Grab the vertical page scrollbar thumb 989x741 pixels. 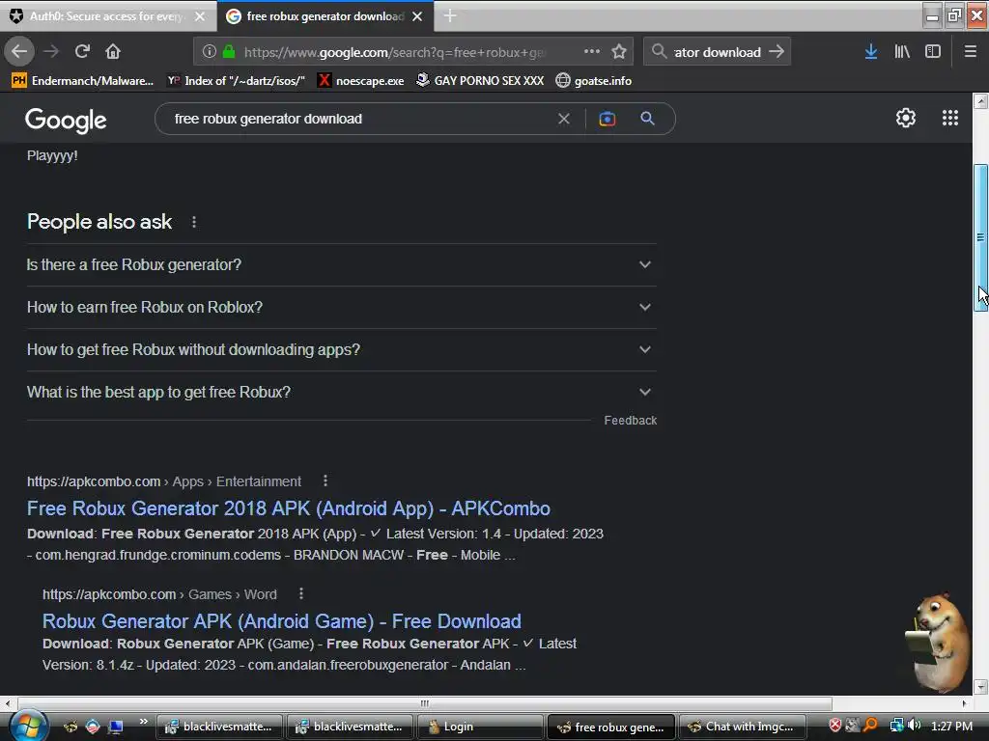click(x=980, y=237)
